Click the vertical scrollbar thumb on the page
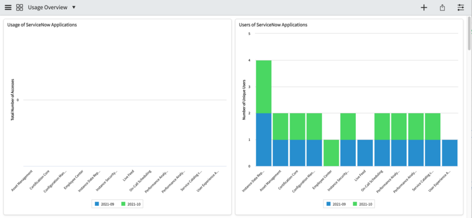Screen dimensions: 472x218 pos(469,34)
